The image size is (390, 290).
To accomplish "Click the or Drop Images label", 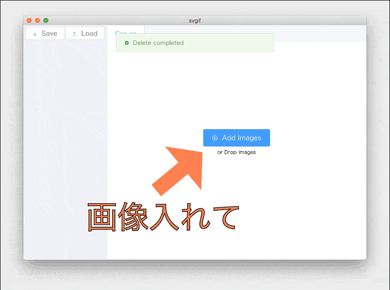I will click(236, 152).
